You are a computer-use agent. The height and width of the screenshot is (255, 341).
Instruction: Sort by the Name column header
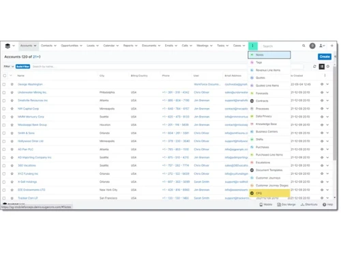(x=20, y=75)
